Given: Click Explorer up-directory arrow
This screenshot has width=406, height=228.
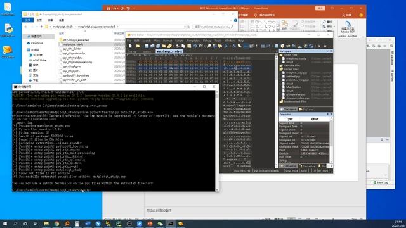Looking at the screenshot, I should point(41,27).
